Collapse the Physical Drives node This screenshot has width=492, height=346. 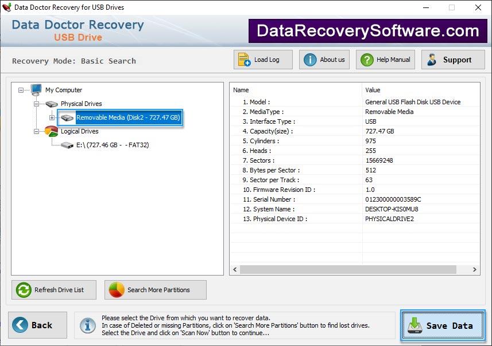point(36,104)
